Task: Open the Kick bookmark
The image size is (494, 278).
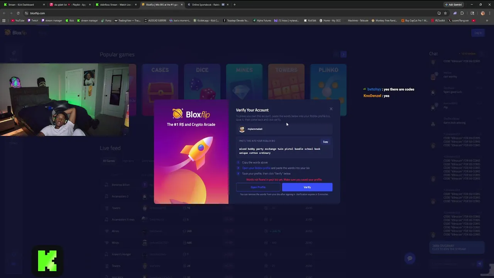Action: click(69, 20)
